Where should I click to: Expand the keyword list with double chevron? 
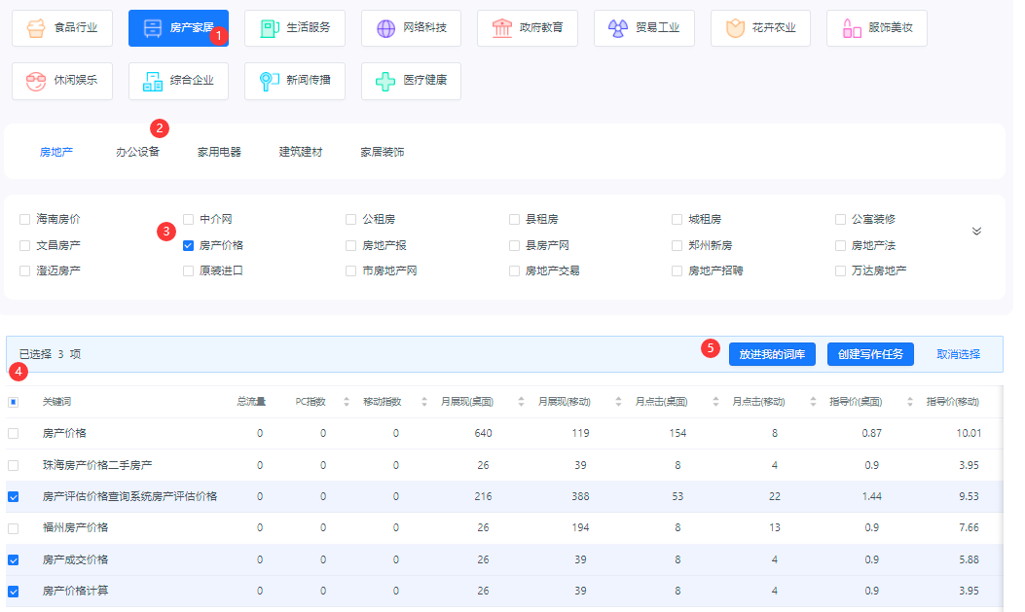point(976,232)
